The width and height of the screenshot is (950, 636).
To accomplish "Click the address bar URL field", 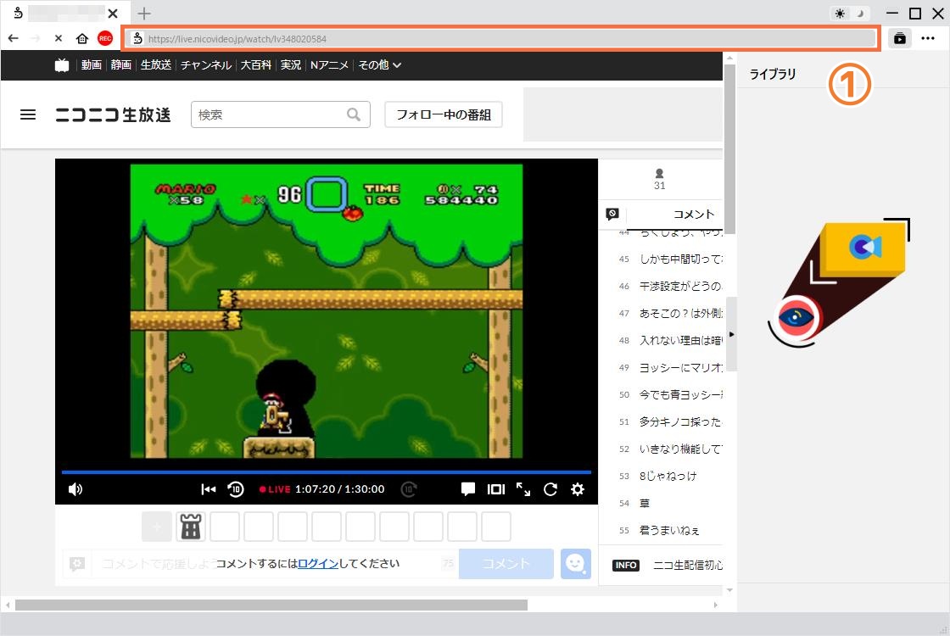I will [x=501, y=39].
